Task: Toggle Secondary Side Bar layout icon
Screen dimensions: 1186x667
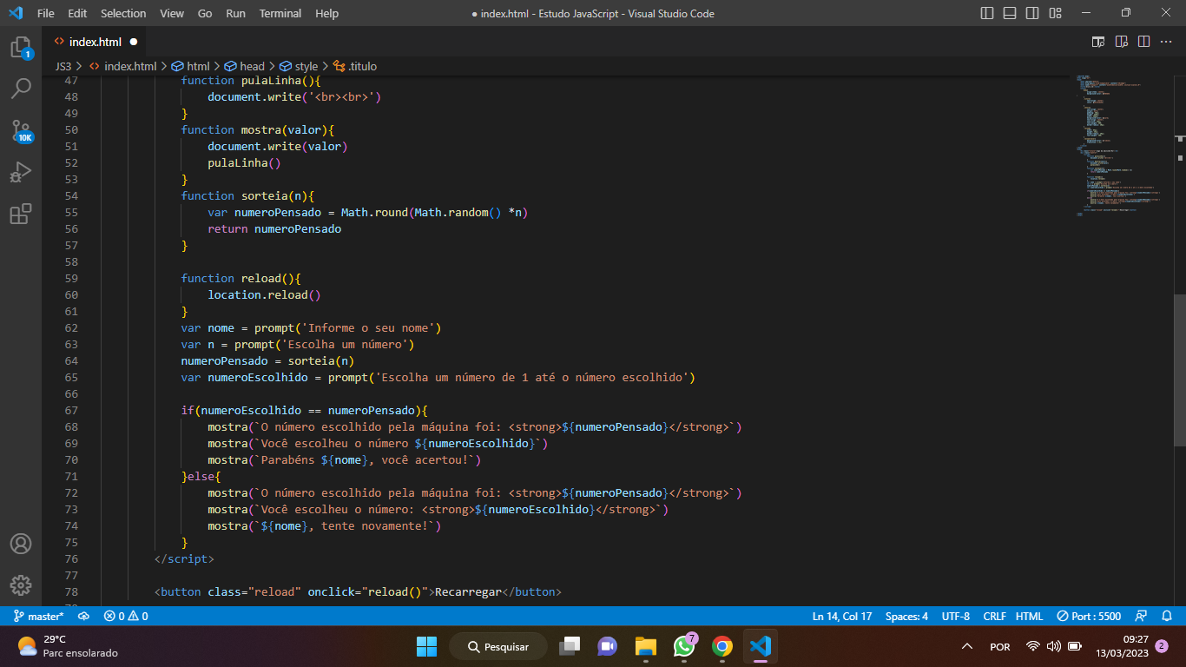Action: coord(1032,13)
